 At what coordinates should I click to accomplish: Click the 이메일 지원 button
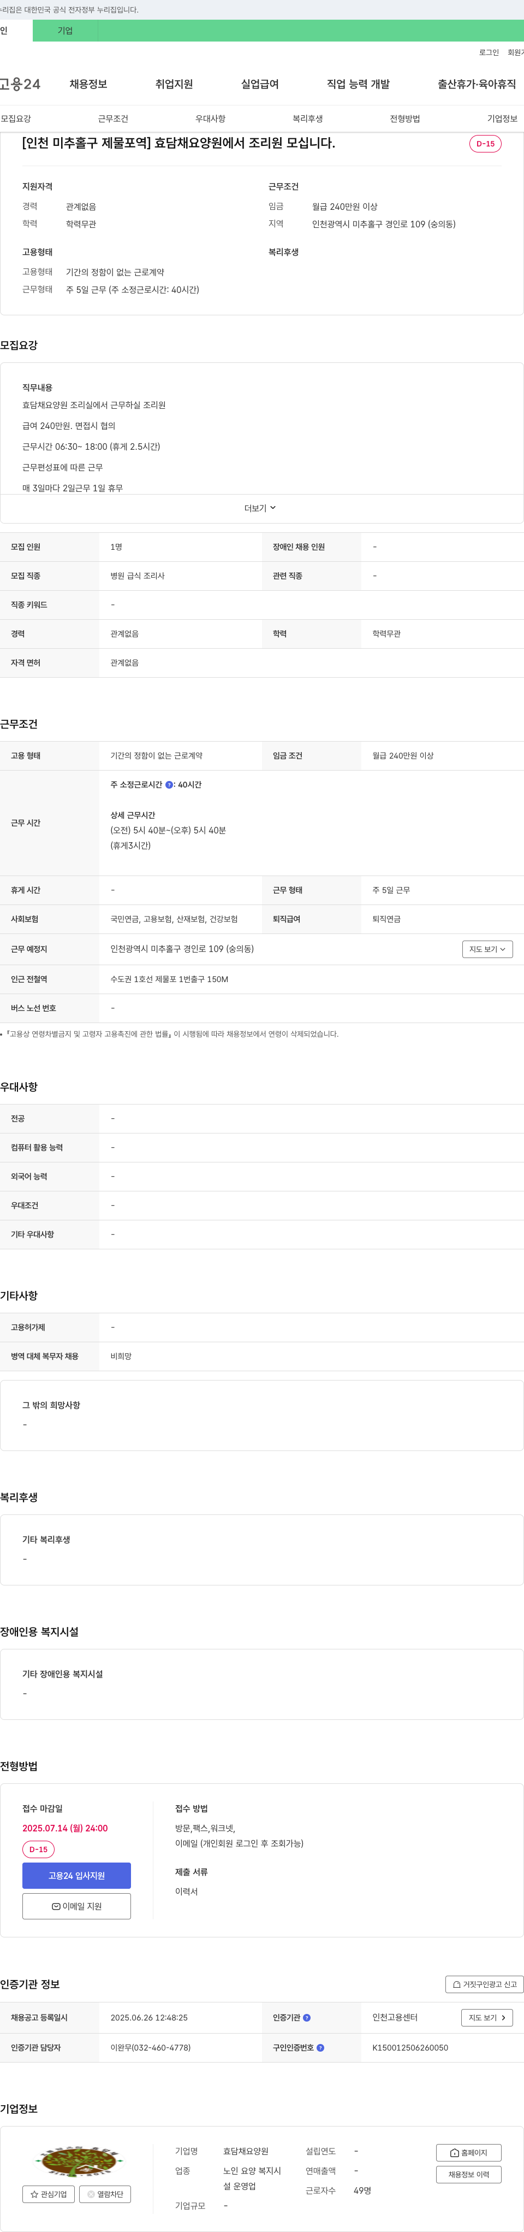[77, 1906]
